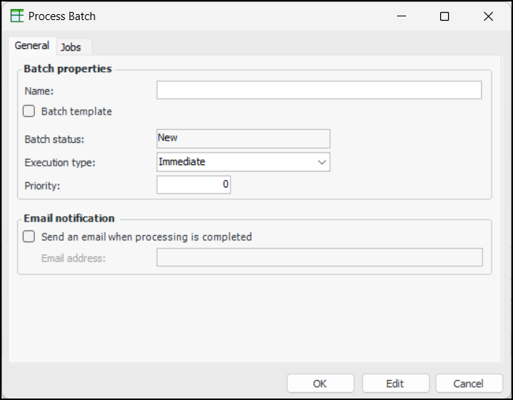This screenshot has width=513, height=400.
Task: Minimize the Process Batch window
Action: click(401, 16)
